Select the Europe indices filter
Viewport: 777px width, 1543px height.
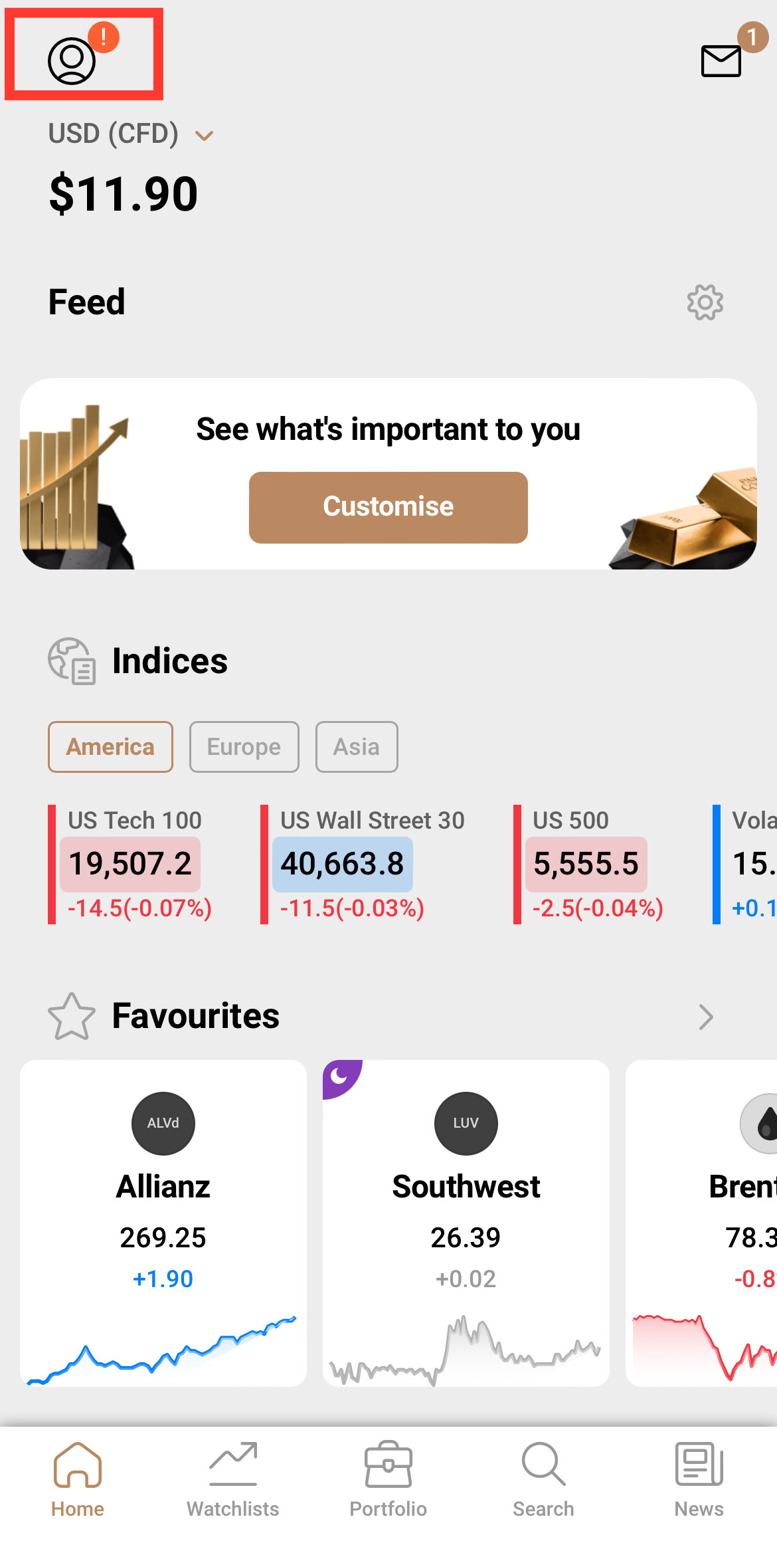click(243, 746)
